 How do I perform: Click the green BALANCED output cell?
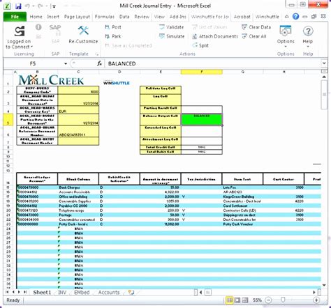click(202, 119)
